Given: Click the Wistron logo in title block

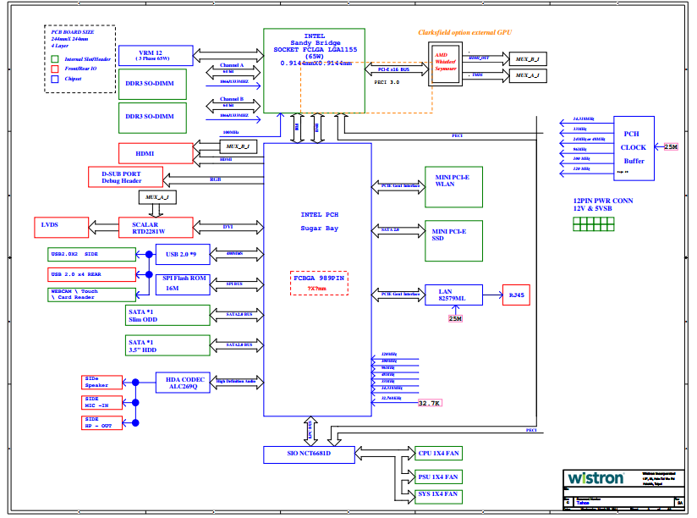Looking at the screenshot, I should (596, 478).
